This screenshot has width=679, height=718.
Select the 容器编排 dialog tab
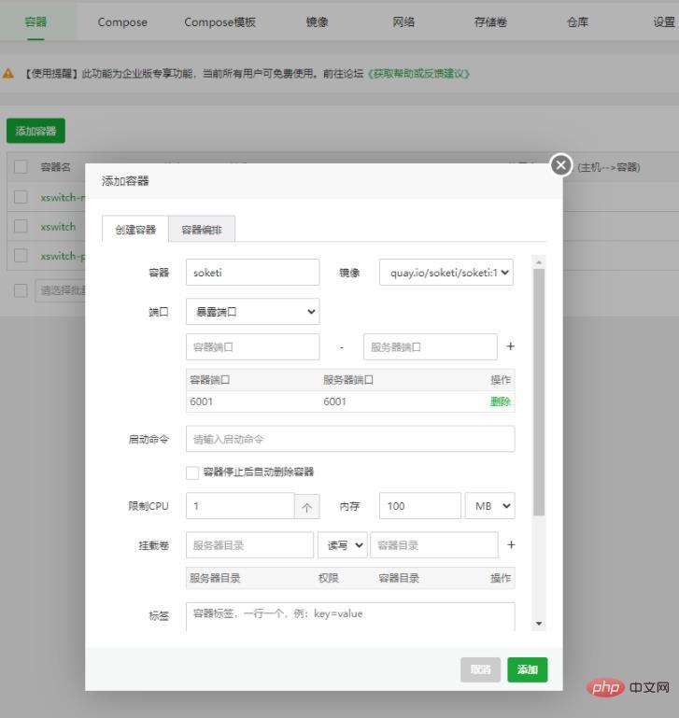tap(202, 229)
